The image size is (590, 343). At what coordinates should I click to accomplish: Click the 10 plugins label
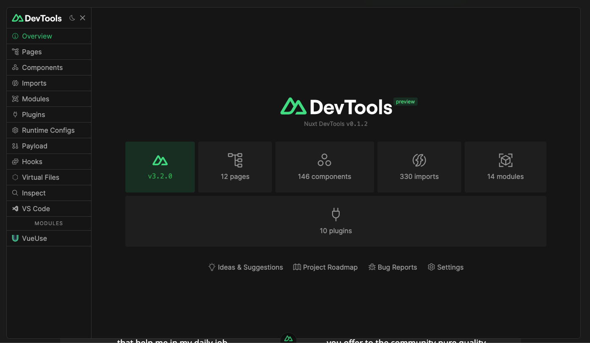click(336, 231)
